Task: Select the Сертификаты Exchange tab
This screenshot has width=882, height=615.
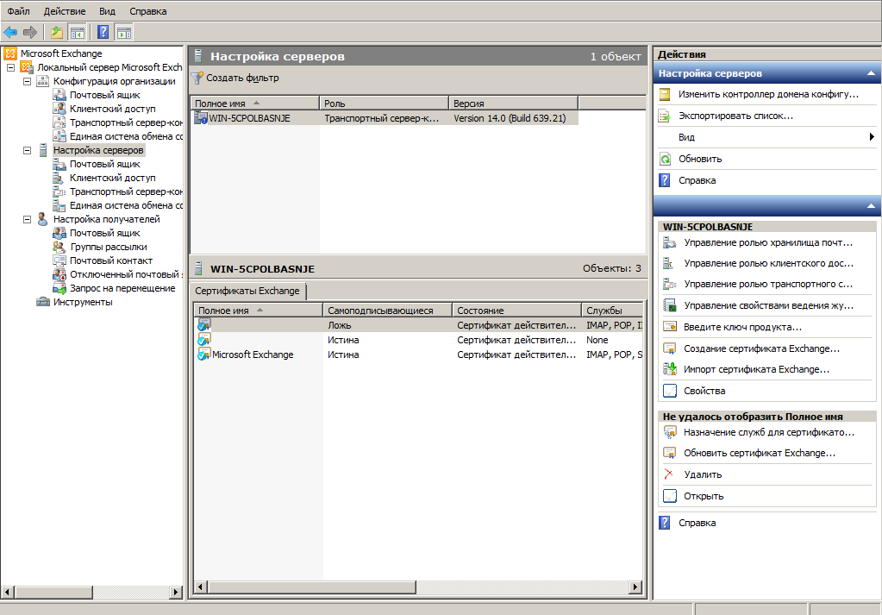Action: click(247, 291)
